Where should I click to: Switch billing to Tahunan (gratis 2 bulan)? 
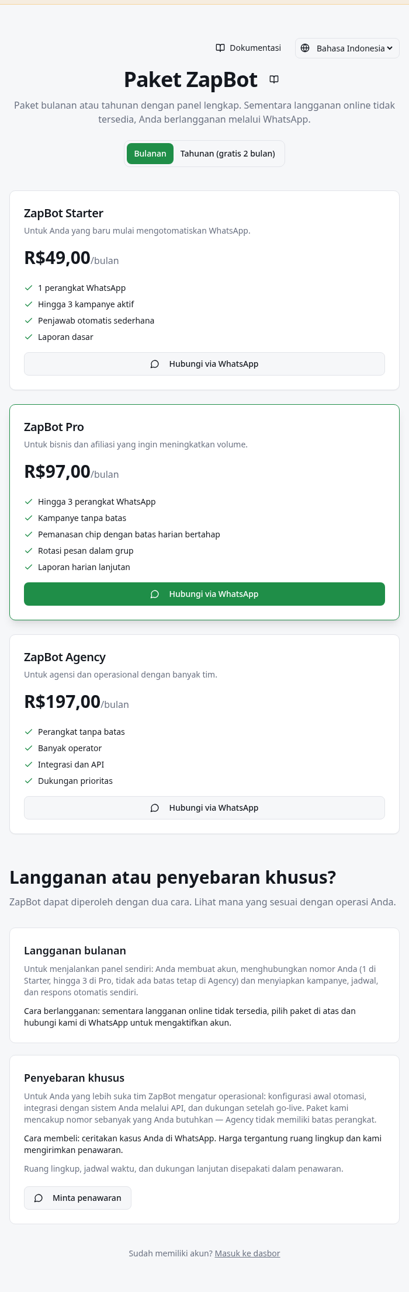pyautogui.click(x=228, y=154)
